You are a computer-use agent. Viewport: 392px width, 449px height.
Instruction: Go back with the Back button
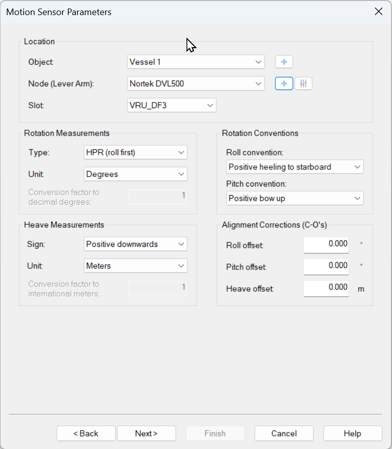[x=86, y=433]
